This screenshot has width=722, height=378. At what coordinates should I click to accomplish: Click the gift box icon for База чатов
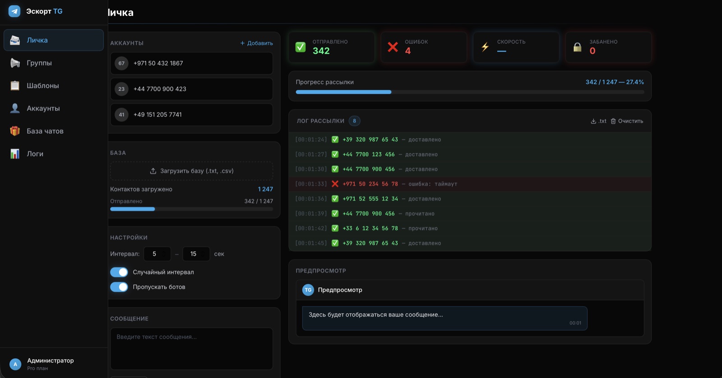click(x=15, y=131)
